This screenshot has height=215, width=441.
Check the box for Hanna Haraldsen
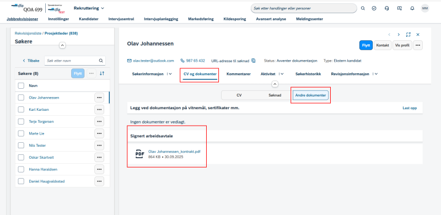(21, 169)
